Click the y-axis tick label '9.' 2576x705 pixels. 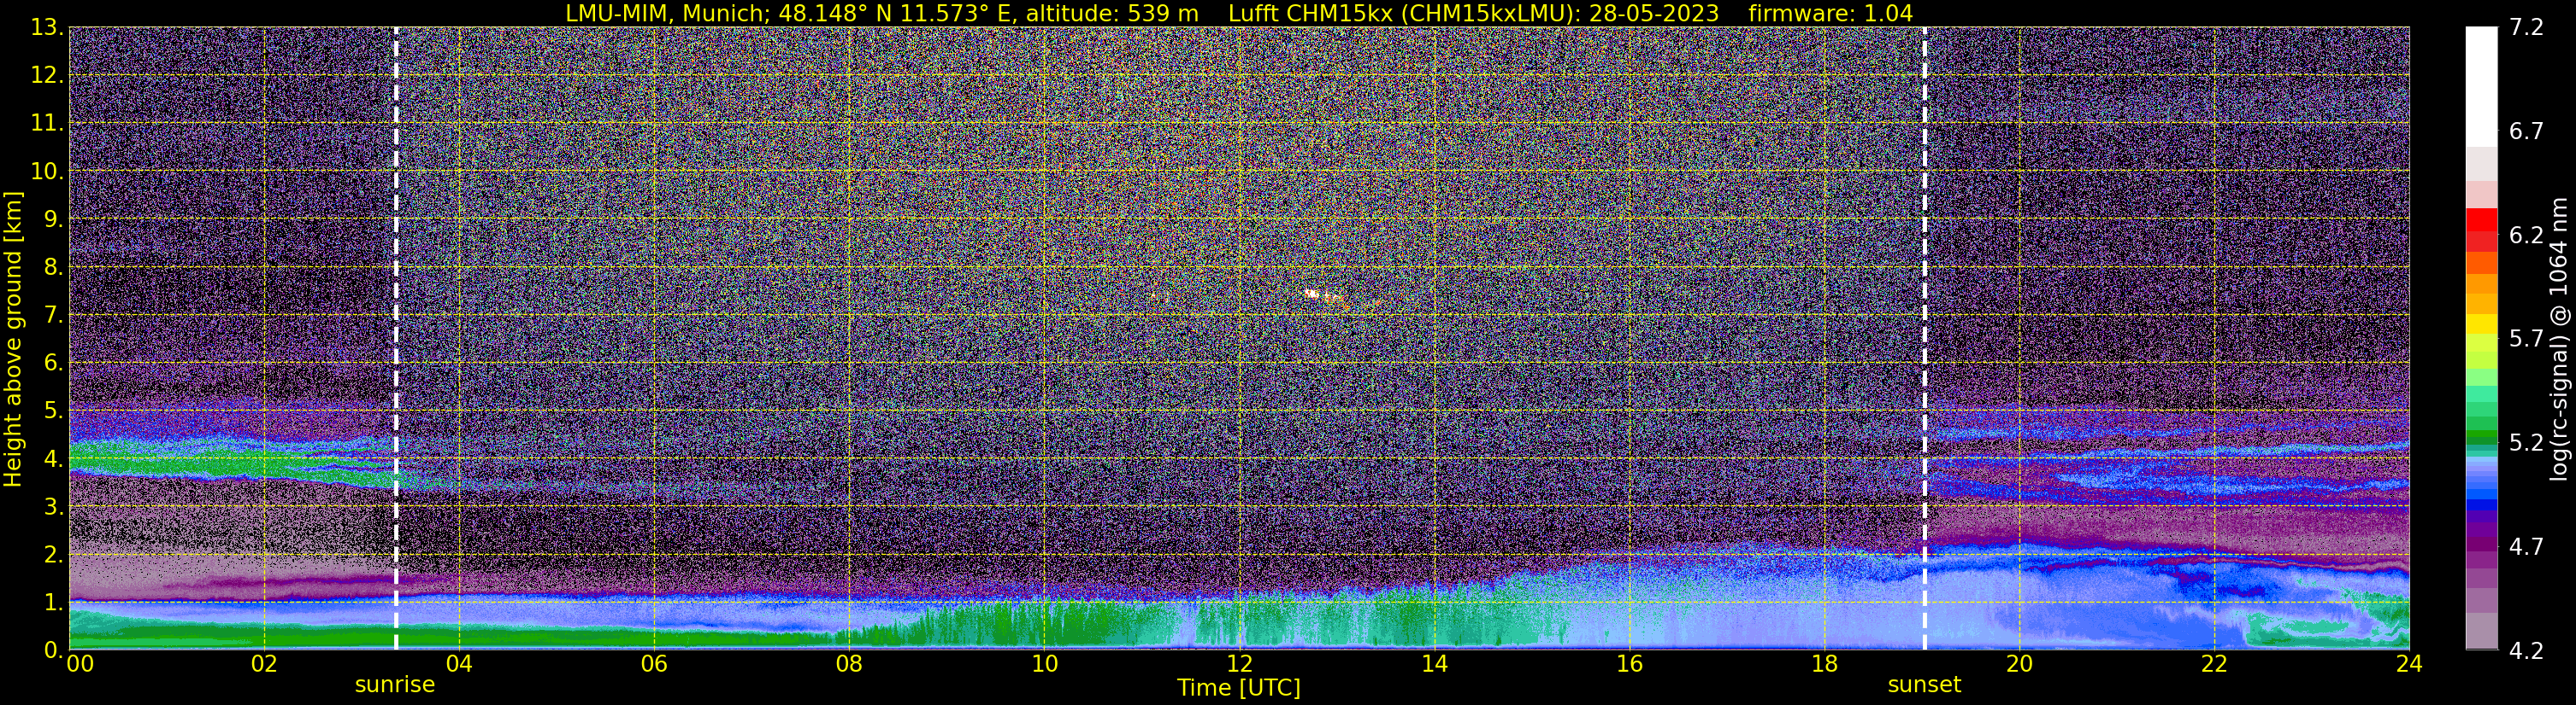[x=53, y=219]
